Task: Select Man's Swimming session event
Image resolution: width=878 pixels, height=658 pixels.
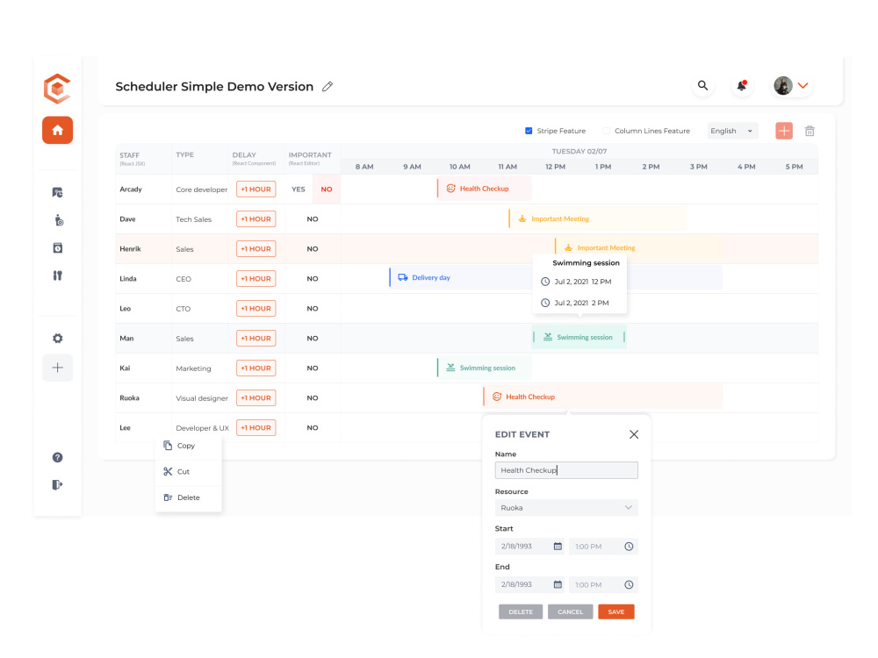Action: 579,337
